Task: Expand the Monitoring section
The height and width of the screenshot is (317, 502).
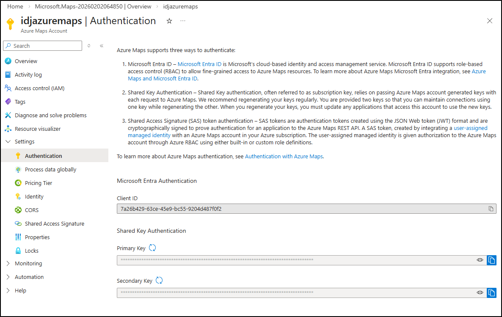Action: tap(8, 263)
